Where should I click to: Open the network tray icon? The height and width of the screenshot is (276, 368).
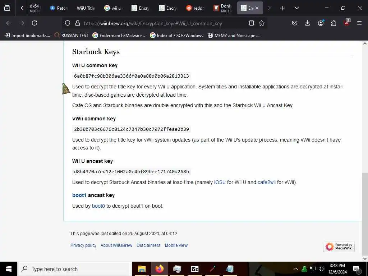313,269
